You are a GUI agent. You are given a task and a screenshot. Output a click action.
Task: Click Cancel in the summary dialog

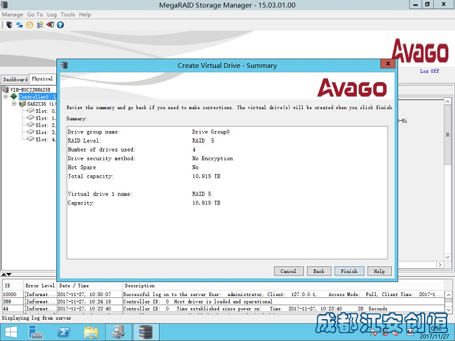click(x=289, y=271)
